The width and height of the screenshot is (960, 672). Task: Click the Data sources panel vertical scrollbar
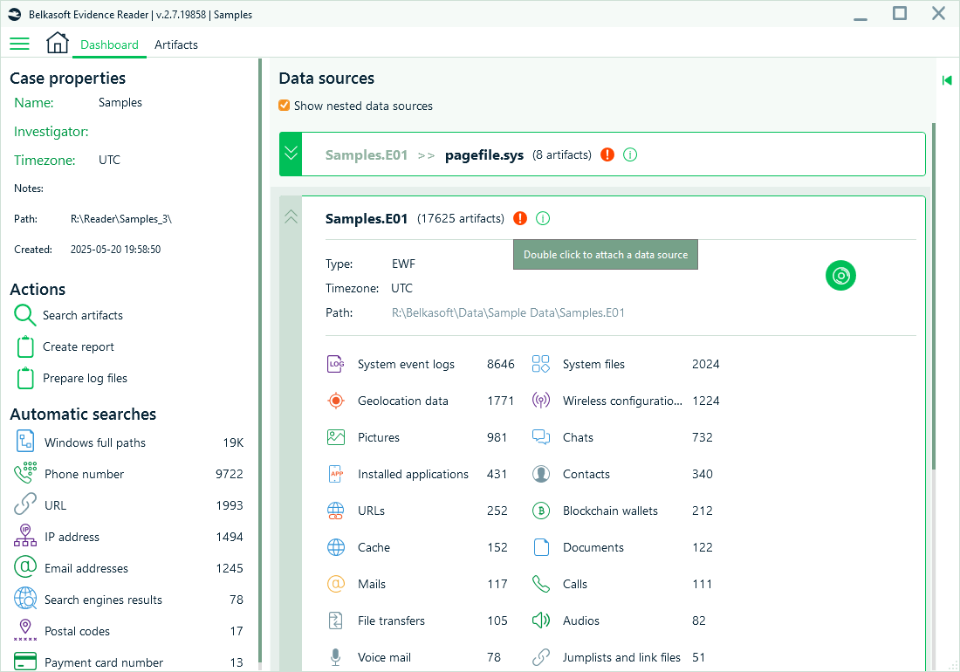934,297
